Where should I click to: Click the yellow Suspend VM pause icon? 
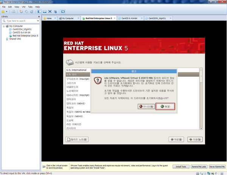(3, 11)
